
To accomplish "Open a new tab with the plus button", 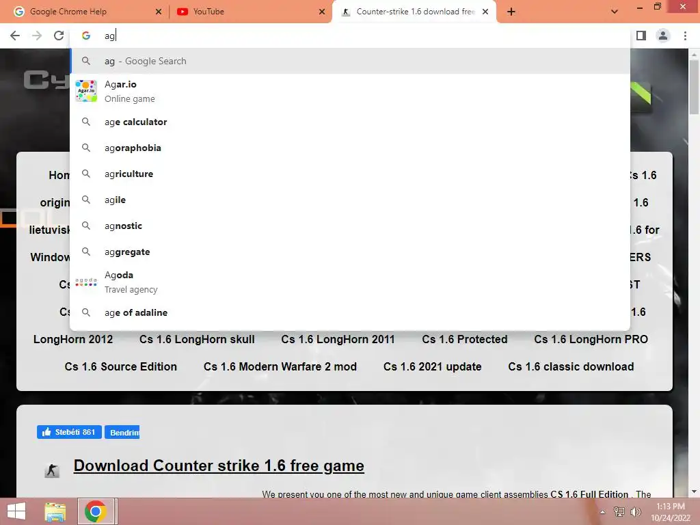I will click(x=511, y=12).
